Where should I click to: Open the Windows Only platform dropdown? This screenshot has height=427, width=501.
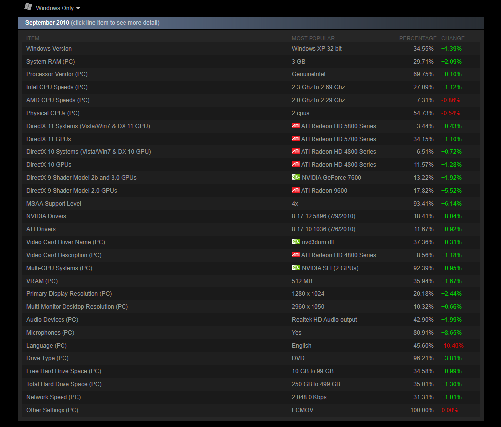53,7
